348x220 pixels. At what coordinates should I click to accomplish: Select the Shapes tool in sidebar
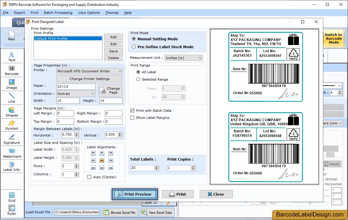pos(11,112)
